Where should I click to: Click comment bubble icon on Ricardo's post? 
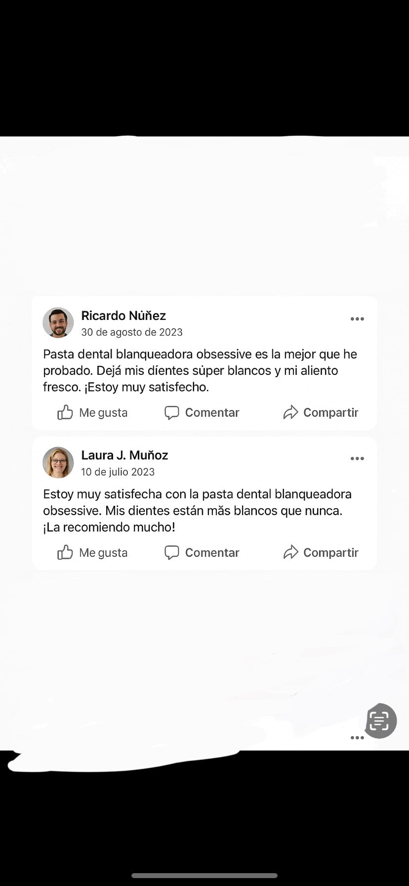pos(171,412)
